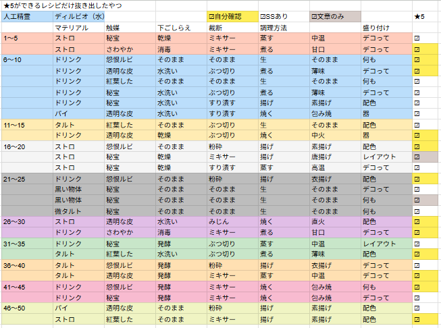441x328 pixels.
Task: Select the SSあり legend cell
Action: coord(284,16)
